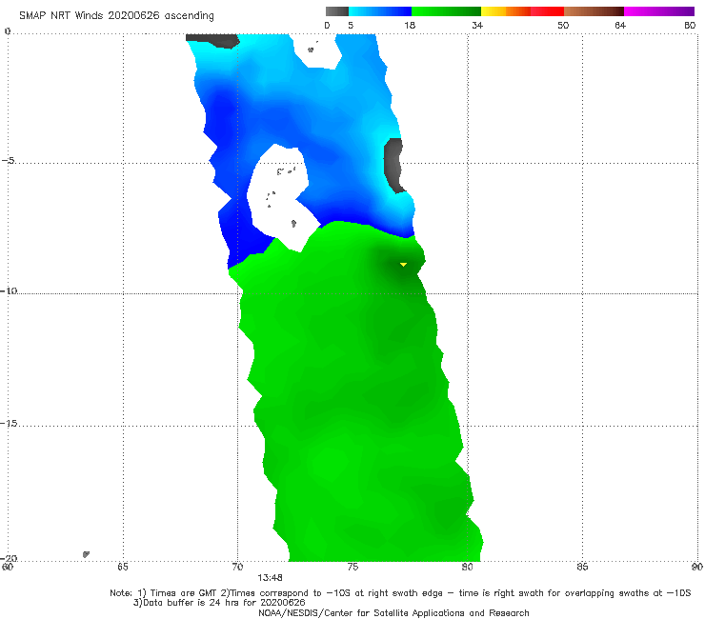Click the colorbar label '64'
This screenshot has width=705, height=619.
coord(620,25)
